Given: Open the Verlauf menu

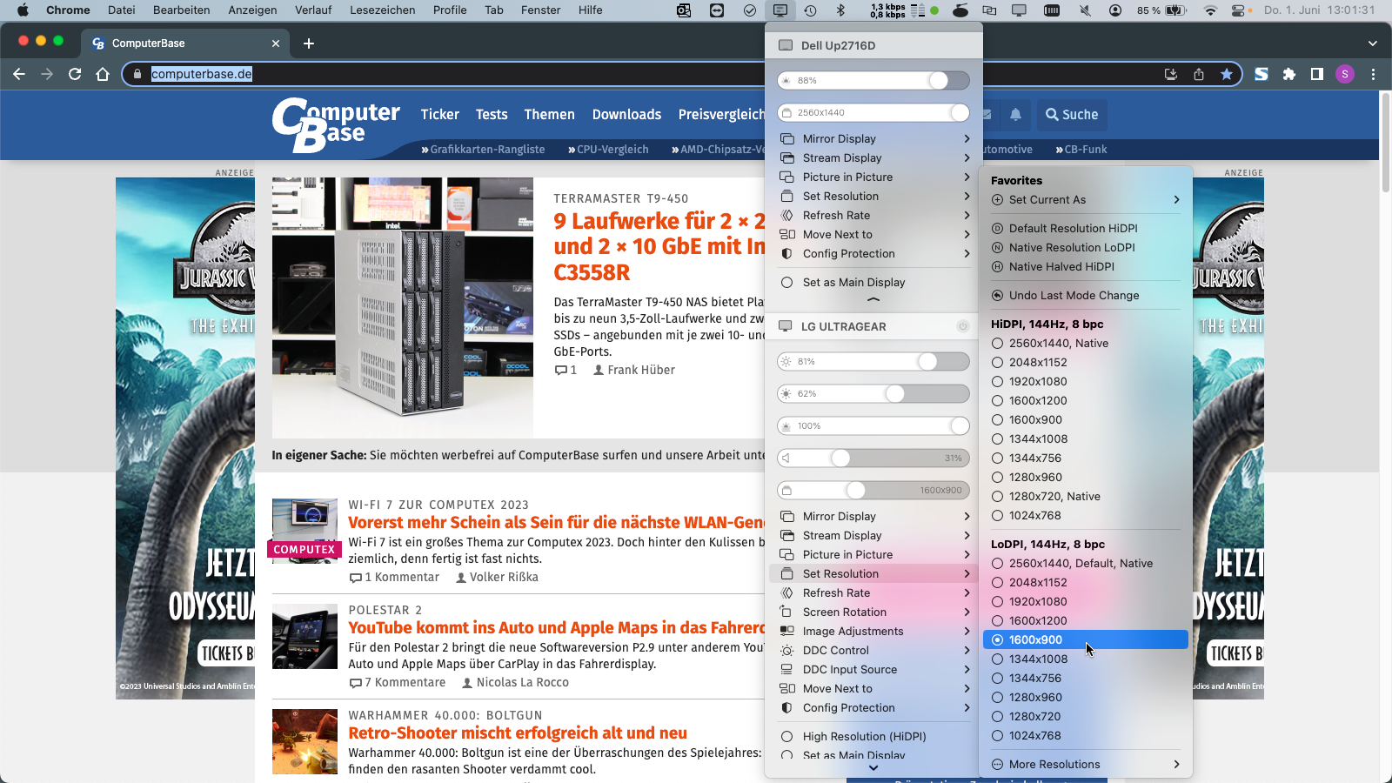Looking at the screenshot, I should click(313, 10).
